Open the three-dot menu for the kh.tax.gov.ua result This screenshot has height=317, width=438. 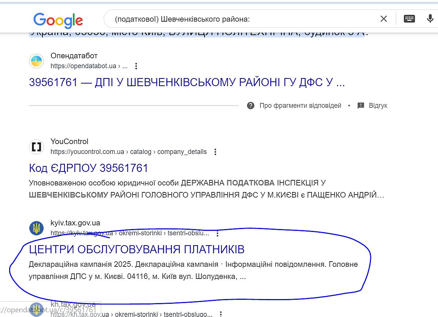point(221,314)
